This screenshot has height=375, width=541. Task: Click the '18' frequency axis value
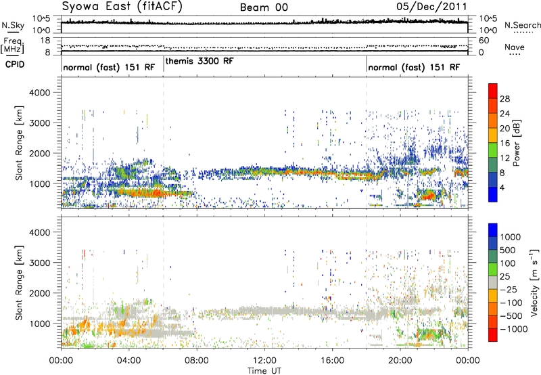pos(45,41)
